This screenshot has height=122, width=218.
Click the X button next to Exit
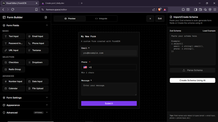(x=150, y=18)
